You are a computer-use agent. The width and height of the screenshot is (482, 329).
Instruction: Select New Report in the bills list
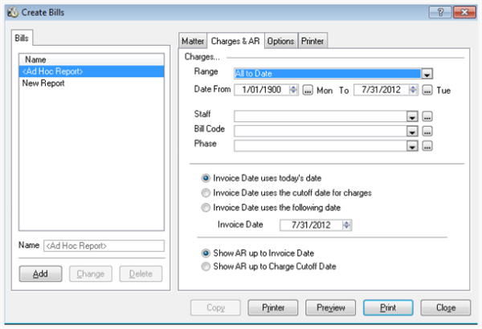92,83
